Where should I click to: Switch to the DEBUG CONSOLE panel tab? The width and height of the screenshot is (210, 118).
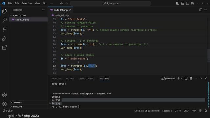coord(87,79)
